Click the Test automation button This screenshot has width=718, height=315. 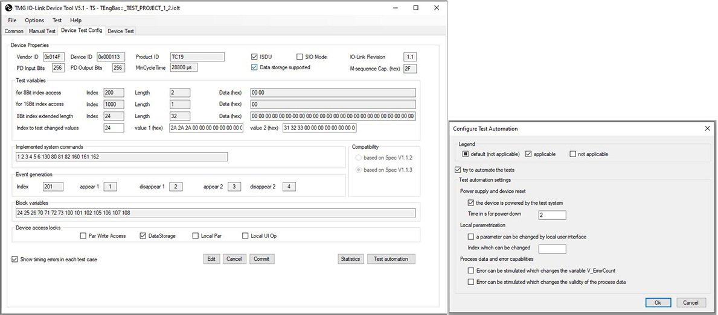(x=391, y=259)
